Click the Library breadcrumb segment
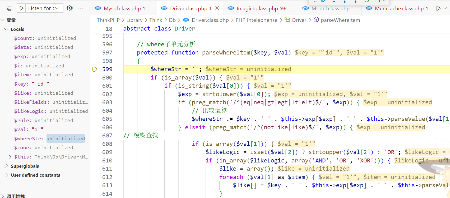Viewport: 450px width, 198px height. click(x=134, y=20)
